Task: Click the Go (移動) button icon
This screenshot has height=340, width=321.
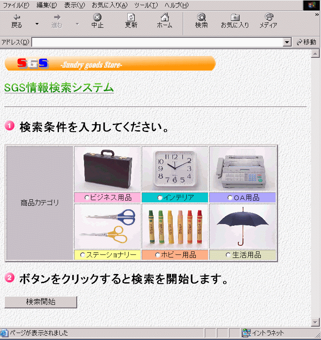Action: pyautogui.click(x=299, y=42)
